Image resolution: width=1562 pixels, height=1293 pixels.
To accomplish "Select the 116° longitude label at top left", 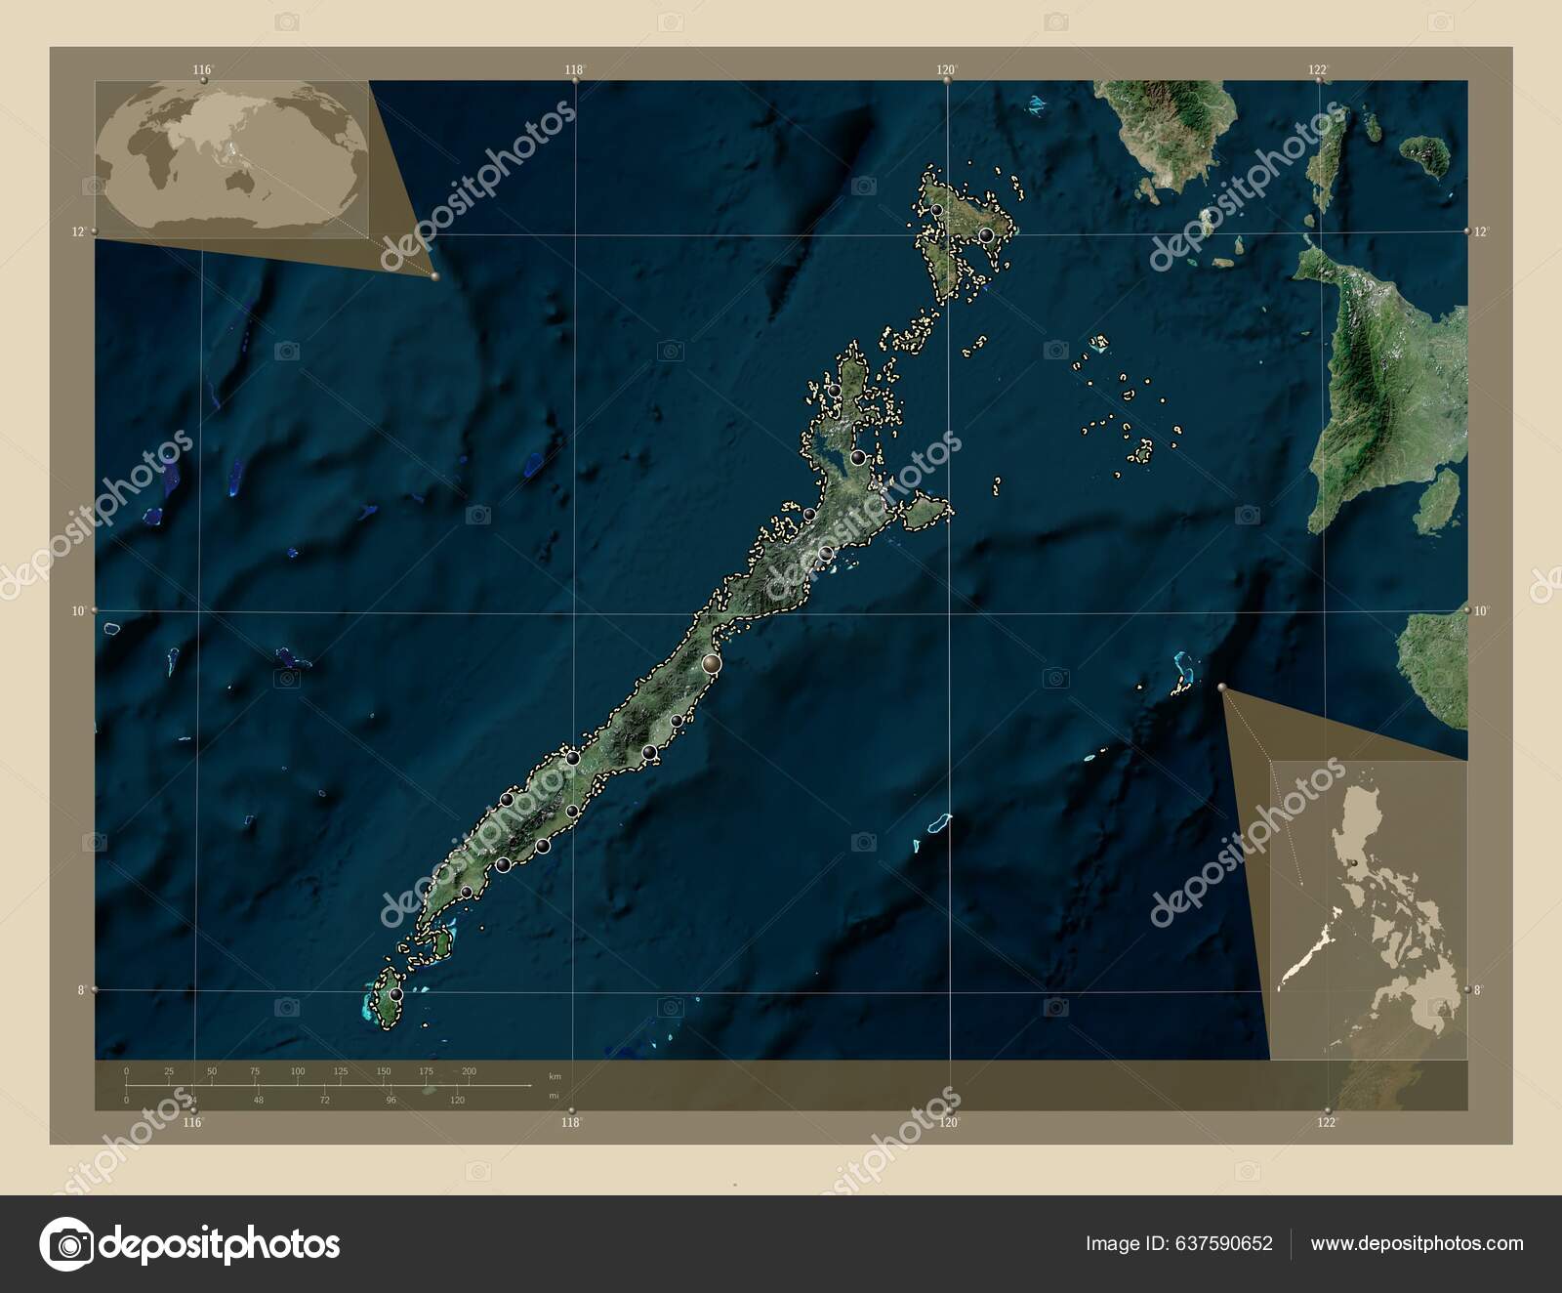I will (201, 69).
